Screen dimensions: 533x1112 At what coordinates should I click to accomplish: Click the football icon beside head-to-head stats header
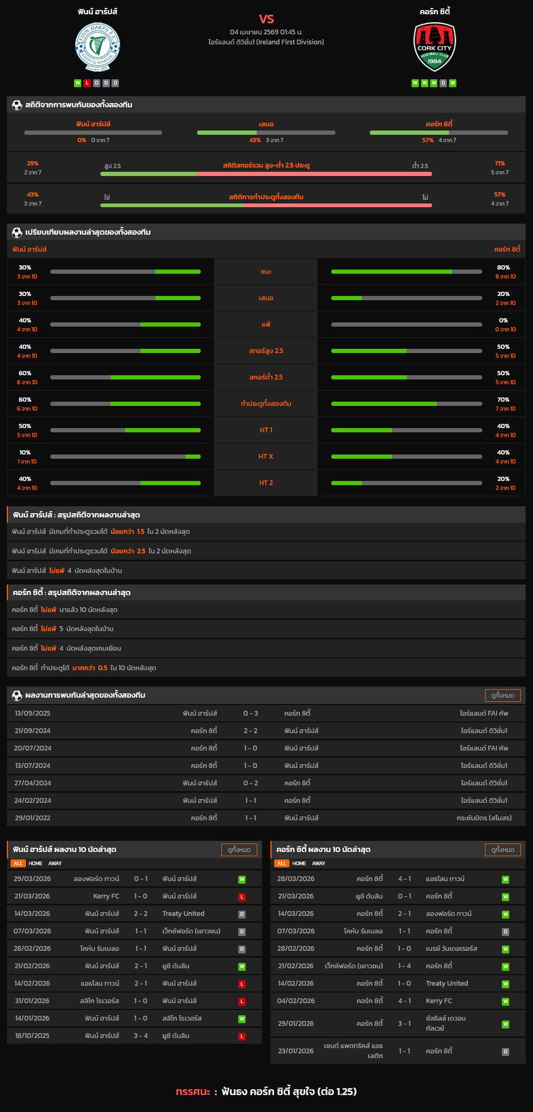coord(17,105)
